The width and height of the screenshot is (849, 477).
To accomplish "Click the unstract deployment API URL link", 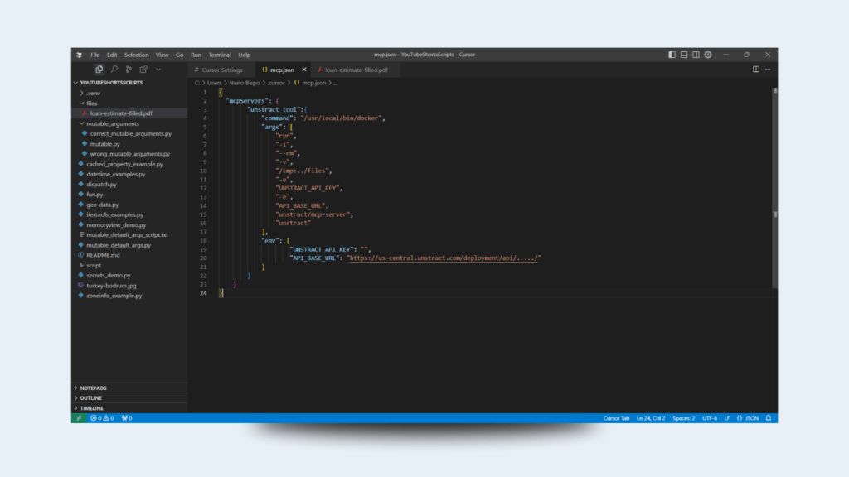I will tap(443, 258).
